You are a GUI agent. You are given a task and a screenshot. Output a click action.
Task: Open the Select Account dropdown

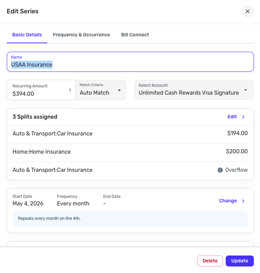click(246, 90)
